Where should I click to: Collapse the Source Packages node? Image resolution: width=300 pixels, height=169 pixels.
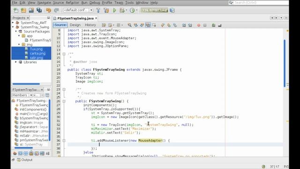pyautogui.click(x=16, y=31)
